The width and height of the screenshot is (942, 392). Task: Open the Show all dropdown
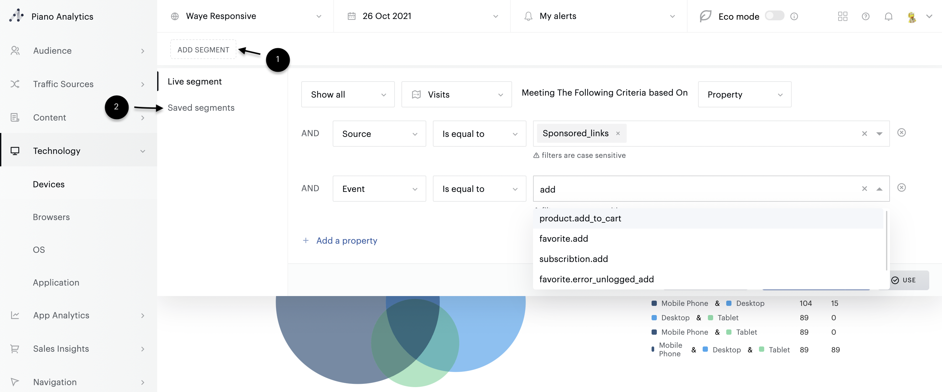pyautogui.click(x=347, y=95)
